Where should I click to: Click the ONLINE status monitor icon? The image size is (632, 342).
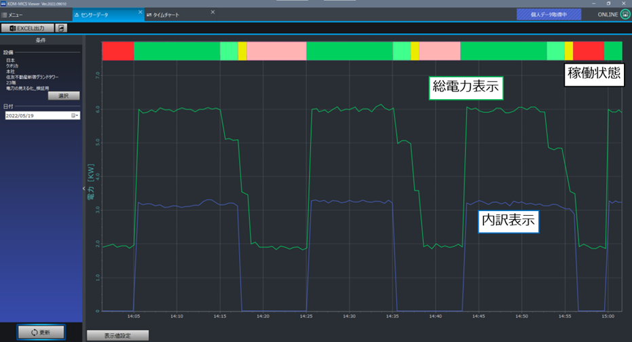coord(625,14)
